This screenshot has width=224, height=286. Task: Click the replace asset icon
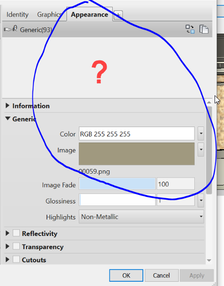click(x=190, y=29)
